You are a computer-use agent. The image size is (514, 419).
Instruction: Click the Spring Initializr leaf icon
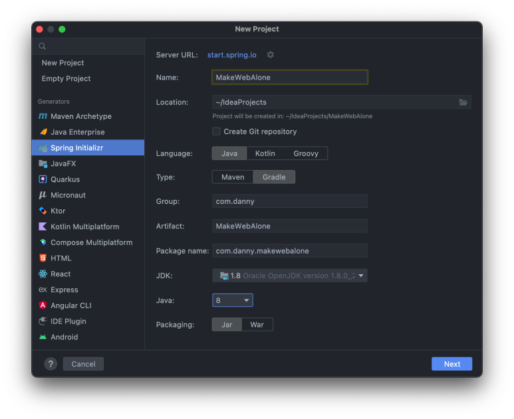point(43,148)
